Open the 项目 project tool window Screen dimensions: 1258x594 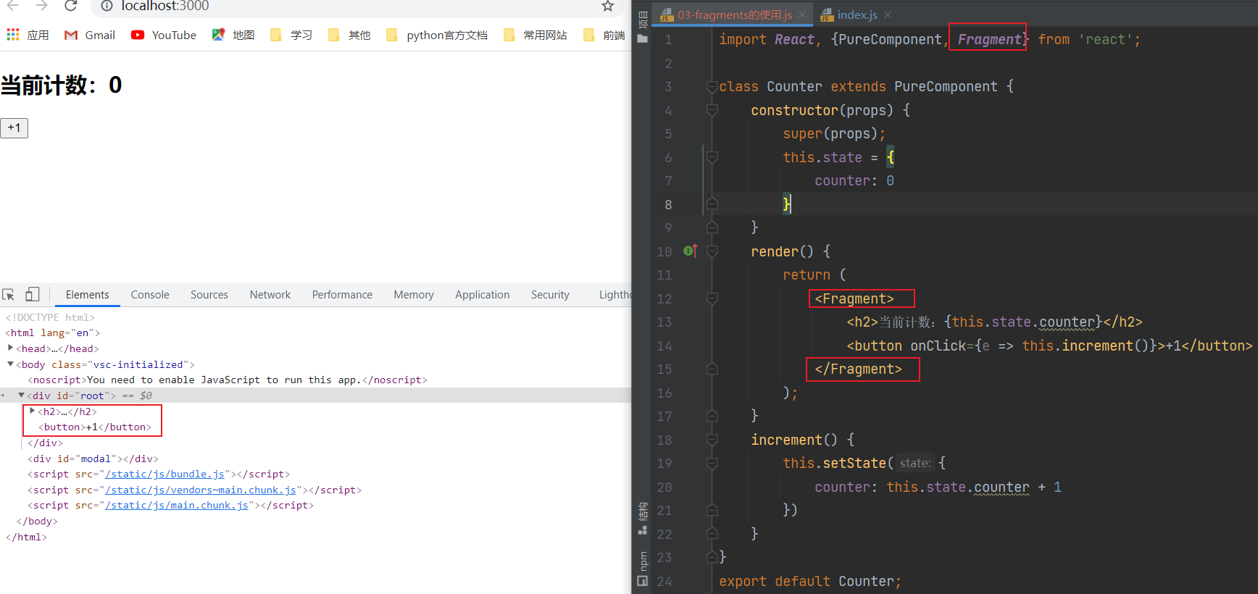(x=642, y=28)
